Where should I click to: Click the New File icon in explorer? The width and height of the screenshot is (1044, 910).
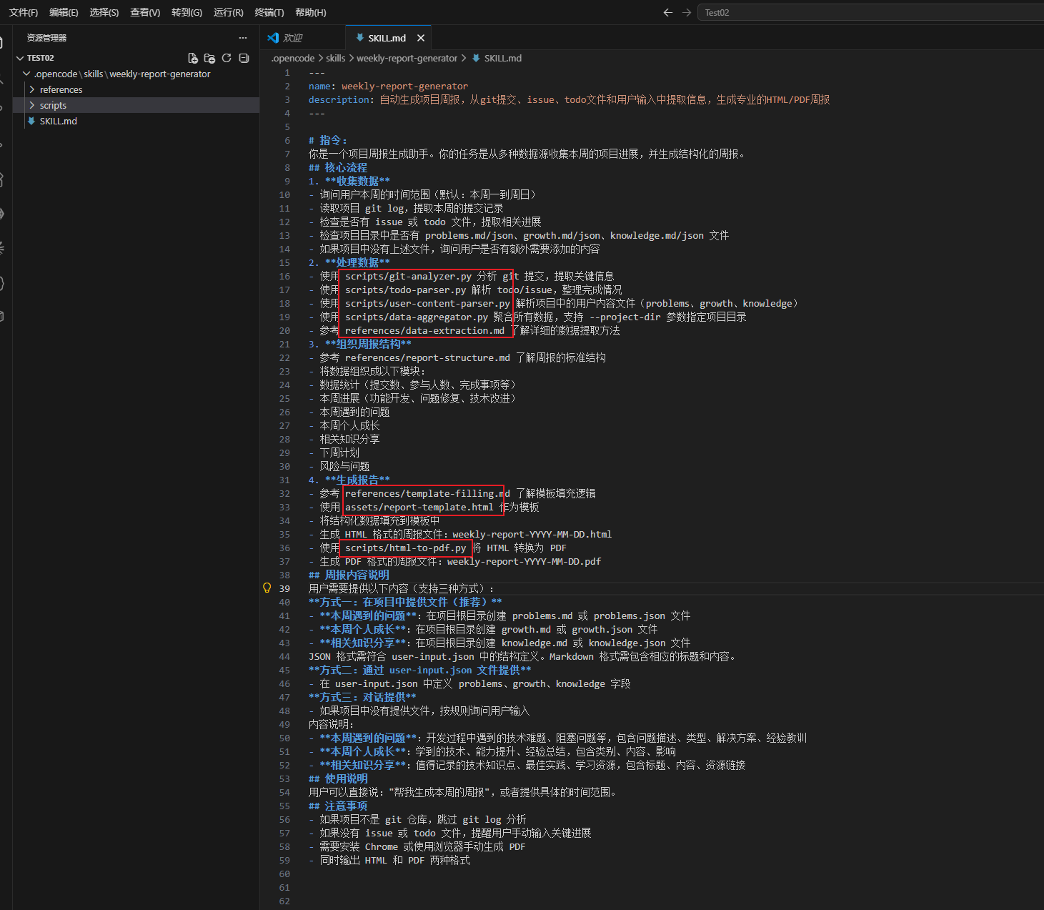coord(193,58)
